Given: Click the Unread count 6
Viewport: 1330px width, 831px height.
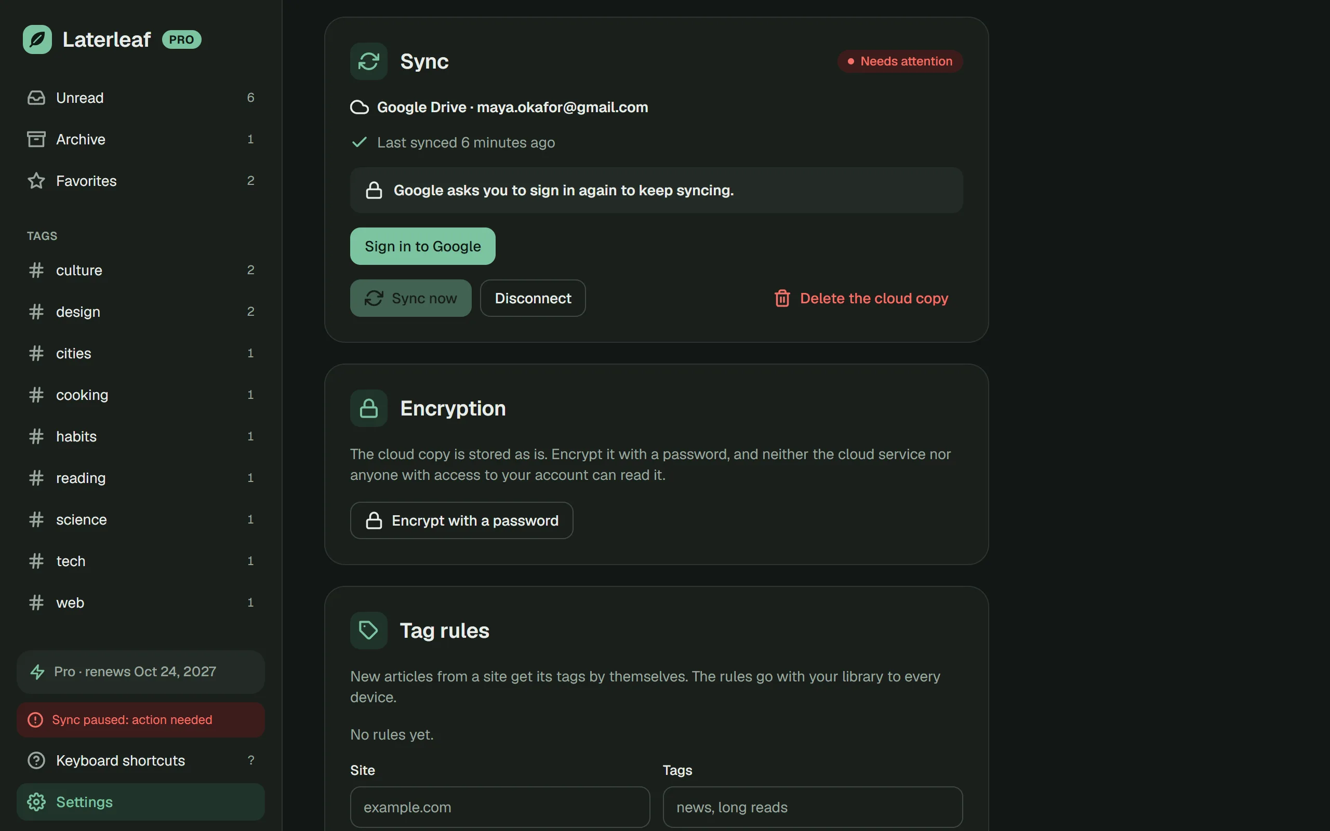Looking at the screenshot, I should pos(250,98).
